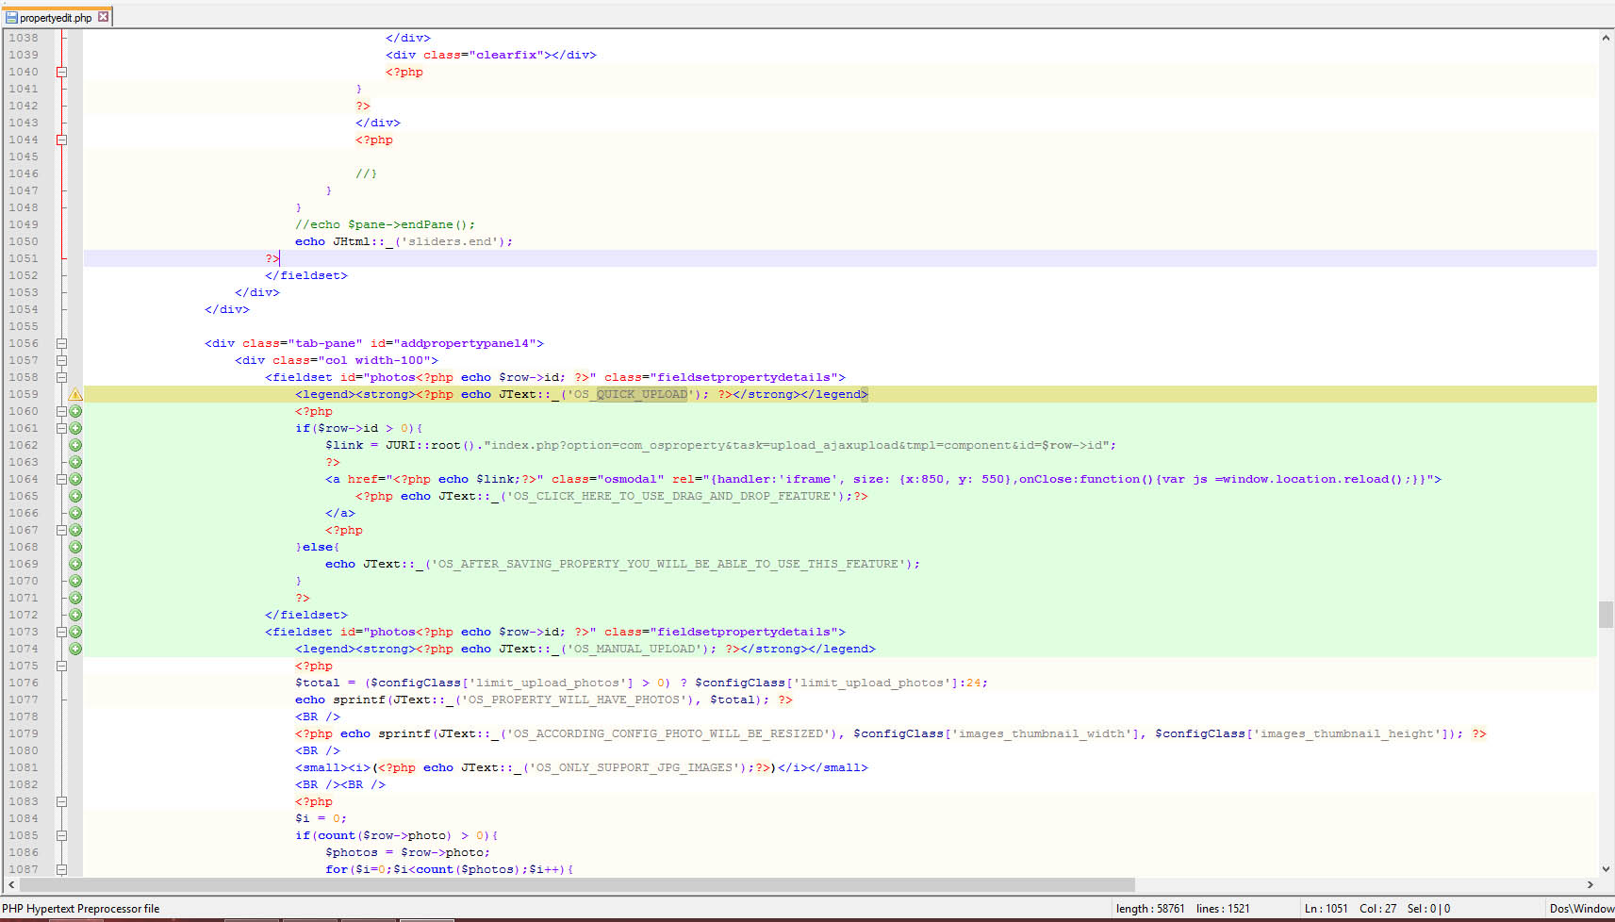The height and width of the screenshot is (922, 1615).
Task: Click the PHP Hypertext Preprocessor file status label
Action: (81, 909)
